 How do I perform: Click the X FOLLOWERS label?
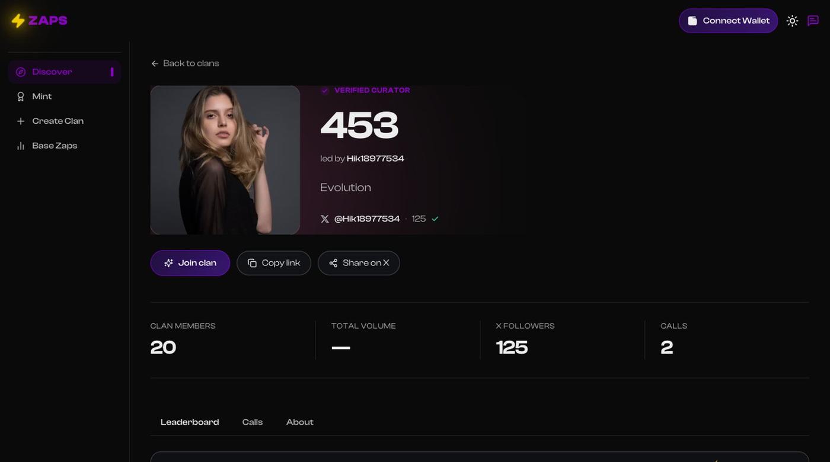(x=525, y=326)
